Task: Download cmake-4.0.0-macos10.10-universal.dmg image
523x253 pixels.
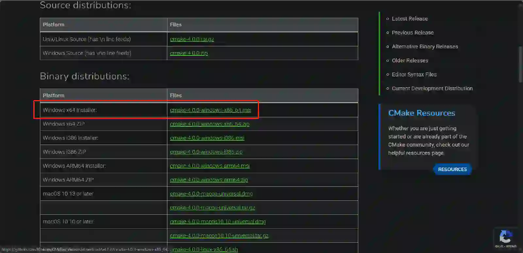Action: coord(218,222)
